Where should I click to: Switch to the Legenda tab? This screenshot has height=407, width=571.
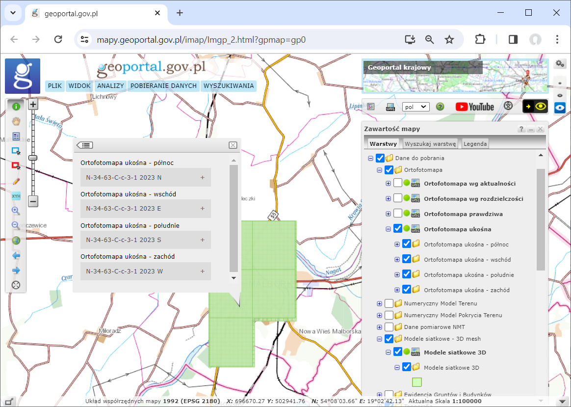(475, 144)
